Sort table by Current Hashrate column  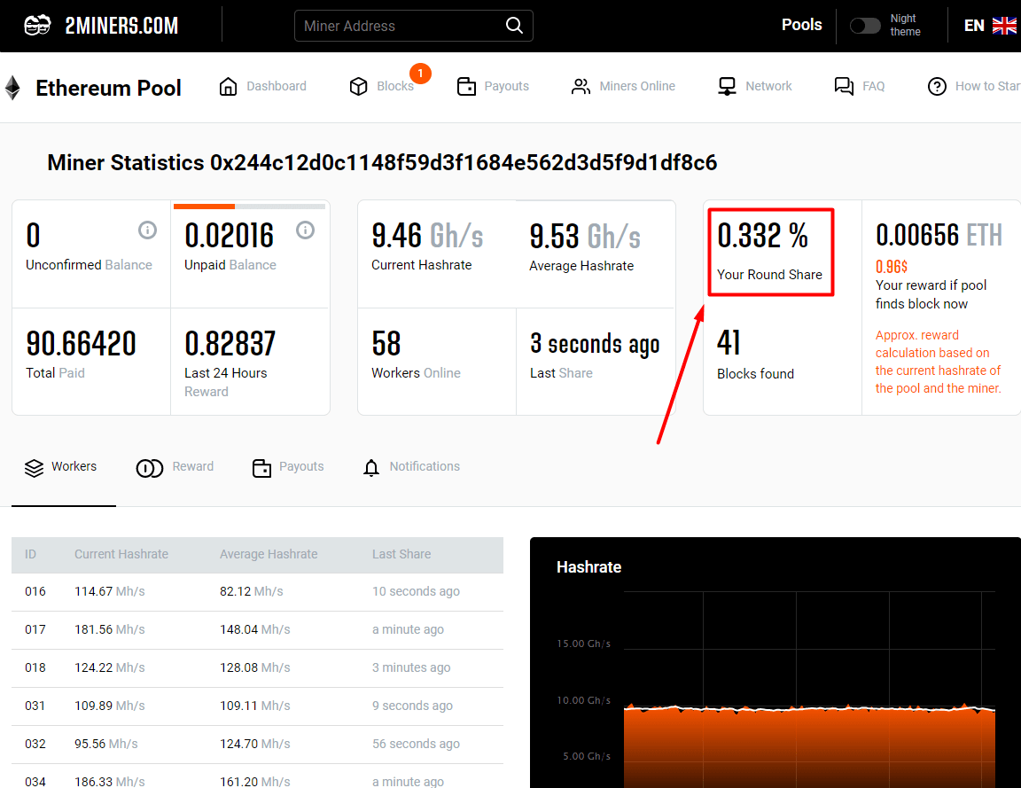coord(121,554)
